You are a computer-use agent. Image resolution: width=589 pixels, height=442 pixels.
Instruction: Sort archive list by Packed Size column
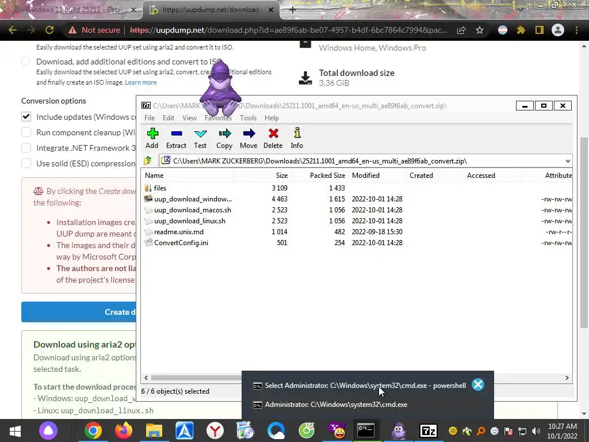320,176
